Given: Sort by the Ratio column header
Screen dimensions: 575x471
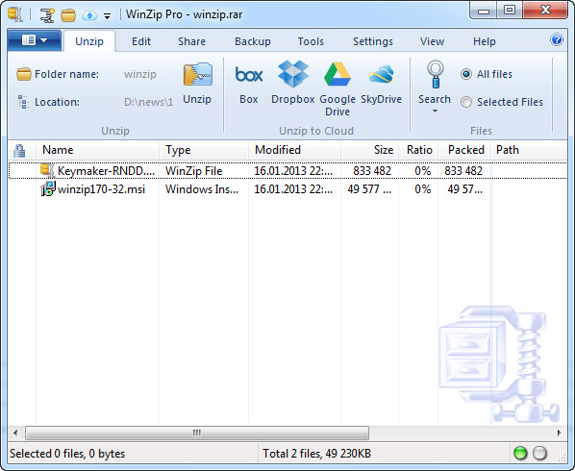Looking at the screenshot, I should pos(419,150).
